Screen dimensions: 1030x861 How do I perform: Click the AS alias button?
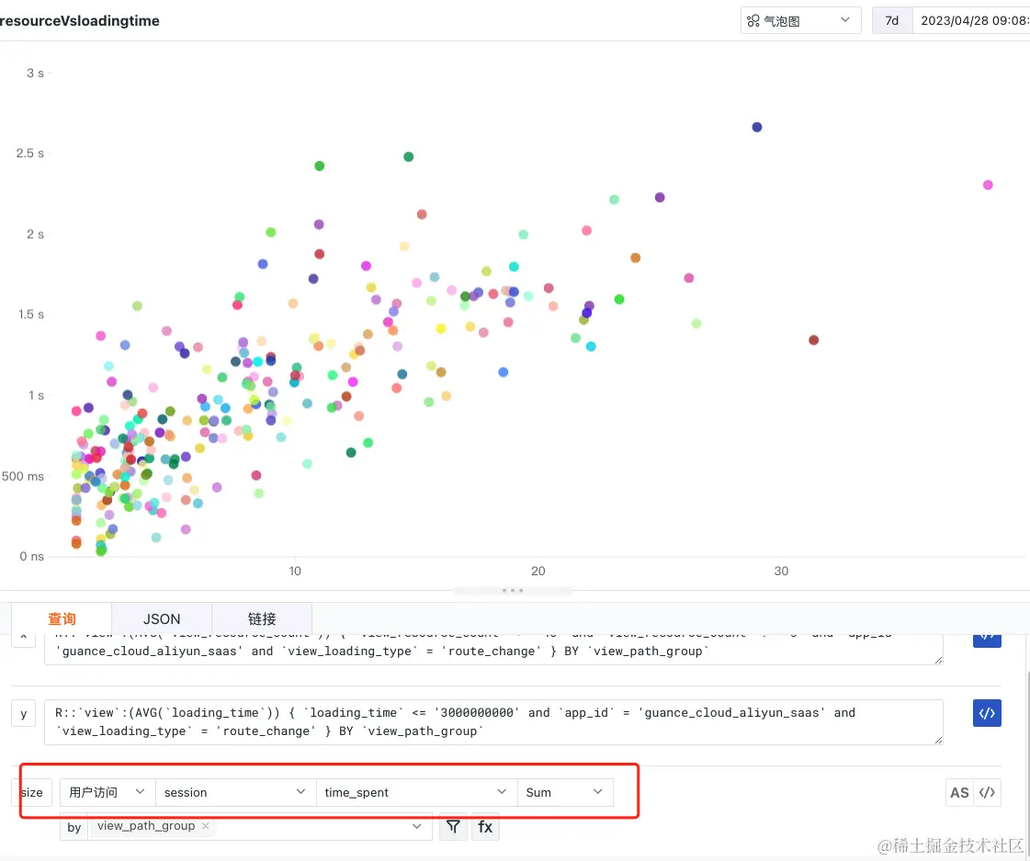[959, 793]
